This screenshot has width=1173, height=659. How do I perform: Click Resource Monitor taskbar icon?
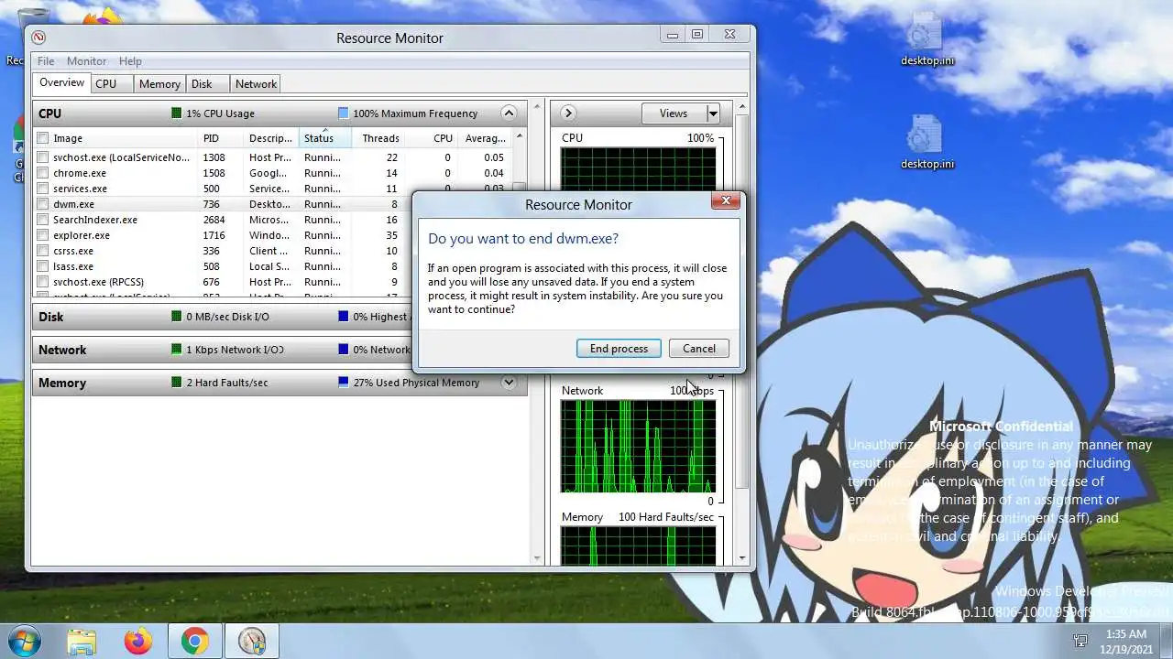pos(251,641)
